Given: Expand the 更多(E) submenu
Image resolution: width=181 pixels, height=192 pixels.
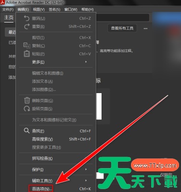Looking at the screenshot, I should pyautogui.click(x=56, y=62).
